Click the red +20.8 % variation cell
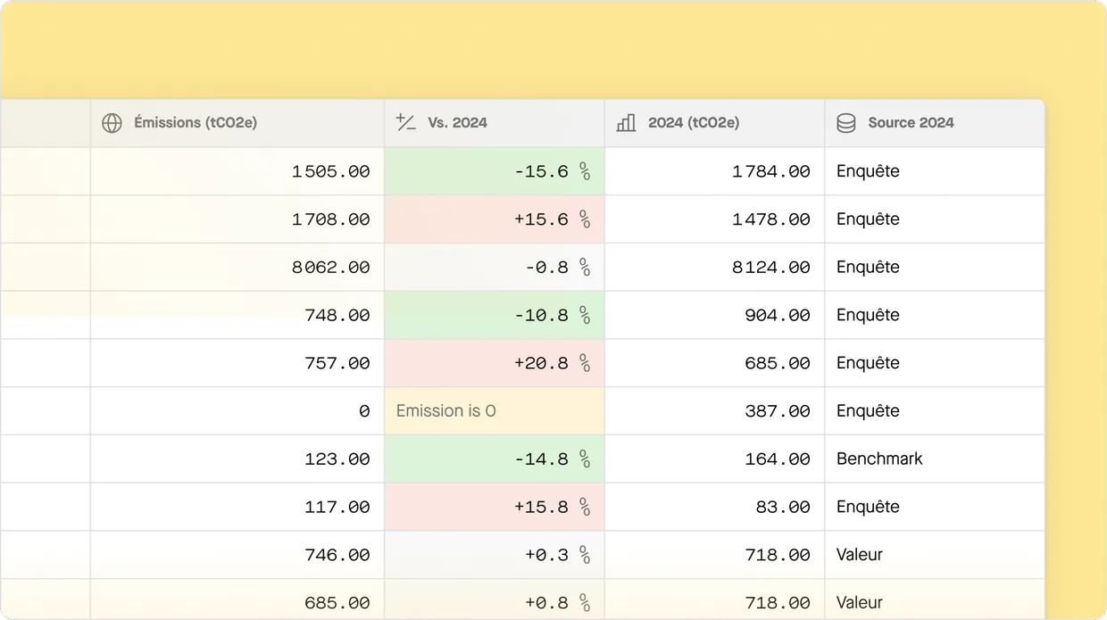1107x620 pixels. click(x=495, y=363)
